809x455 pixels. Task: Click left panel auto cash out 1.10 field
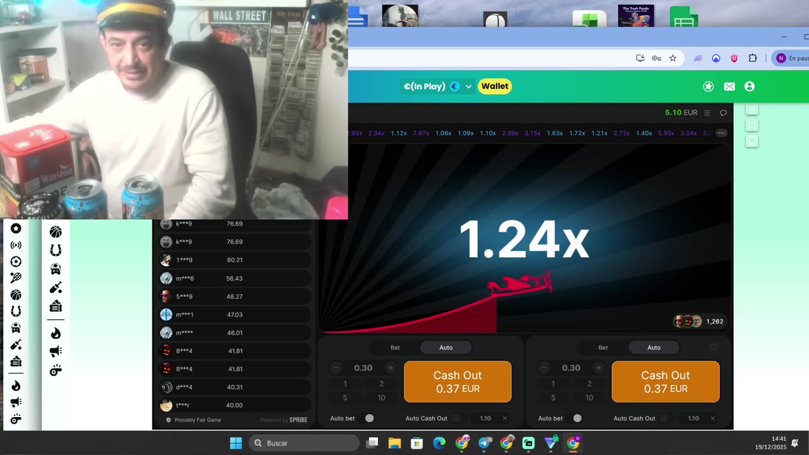click(x=485, y=418)
